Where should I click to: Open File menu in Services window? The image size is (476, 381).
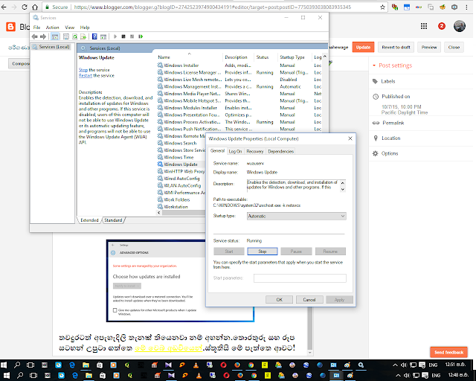(x=36, y=28)
